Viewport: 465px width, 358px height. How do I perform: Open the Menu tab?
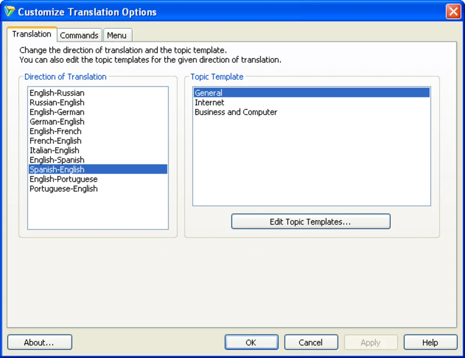point(117,35)
